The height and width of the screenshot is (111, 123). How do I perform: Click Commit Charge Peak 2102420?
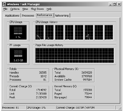pyautogui.click(x=41, y=97)
